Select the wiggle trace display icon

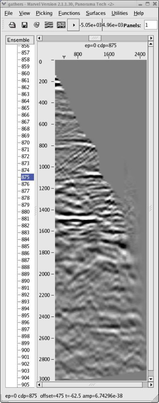(61, 25)
